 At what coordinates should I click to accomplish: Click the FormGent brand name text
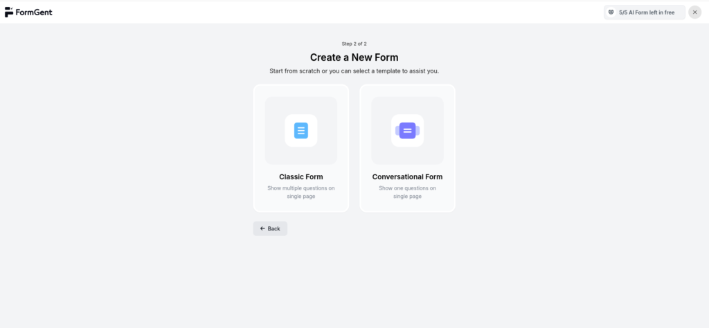(x=34, y=12)
